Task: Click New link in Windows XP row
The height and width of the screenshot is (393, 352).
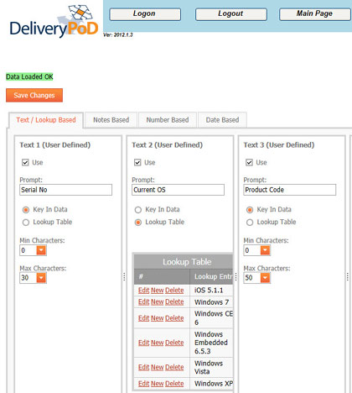Action: (x=157, y=384)
